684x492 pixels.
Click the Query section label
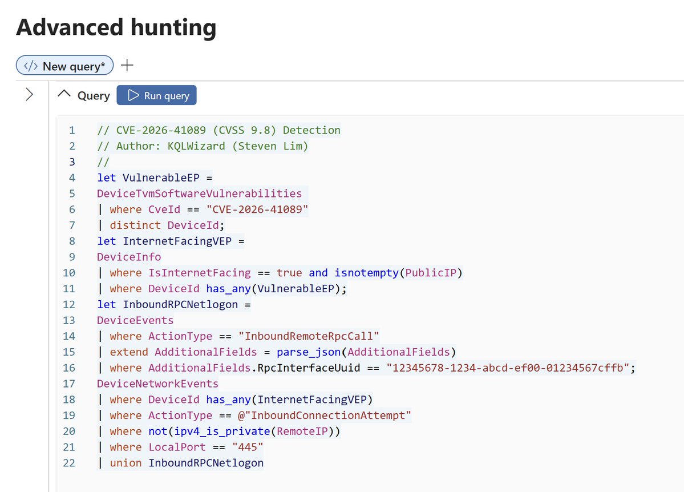pos(94,96)
